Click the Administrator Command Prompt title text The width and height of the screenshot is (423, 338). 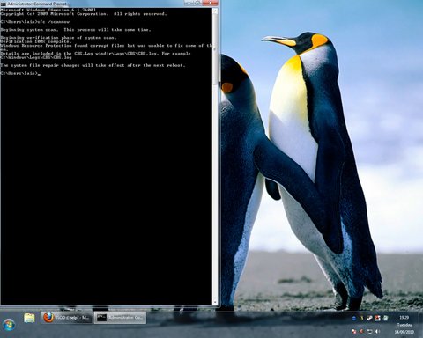tap(37, 4)
